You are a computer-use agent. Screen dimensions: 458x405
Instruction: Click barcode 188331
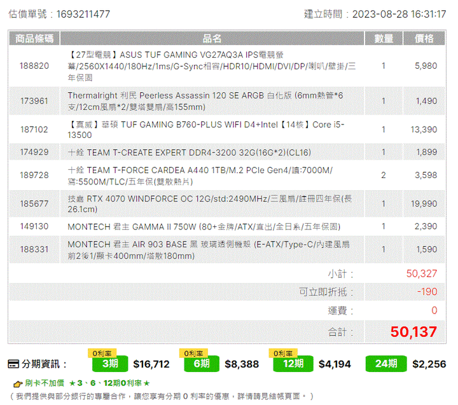[34, 249]
